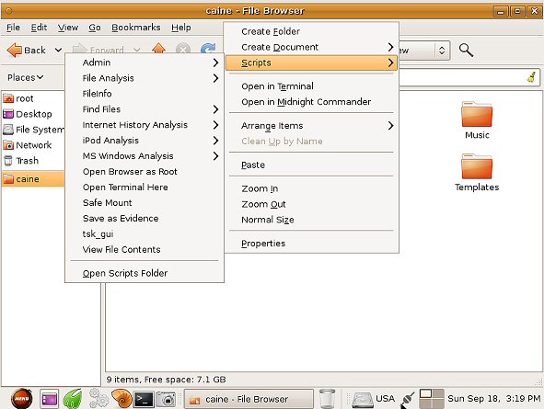
Task: Click the Up folder arrow icon
Action: point(158,48)
